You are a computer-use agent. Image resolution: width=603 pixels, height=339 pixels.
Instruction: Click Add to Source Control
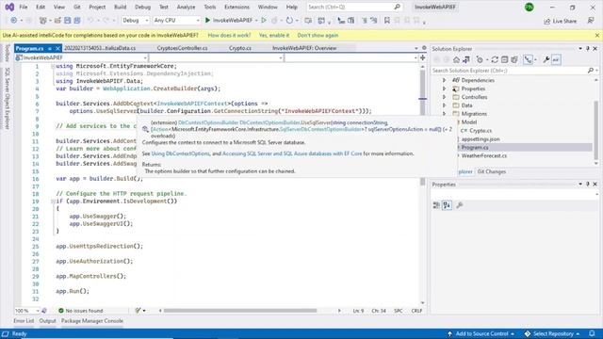pyautogui.click(x=481, y=333)
